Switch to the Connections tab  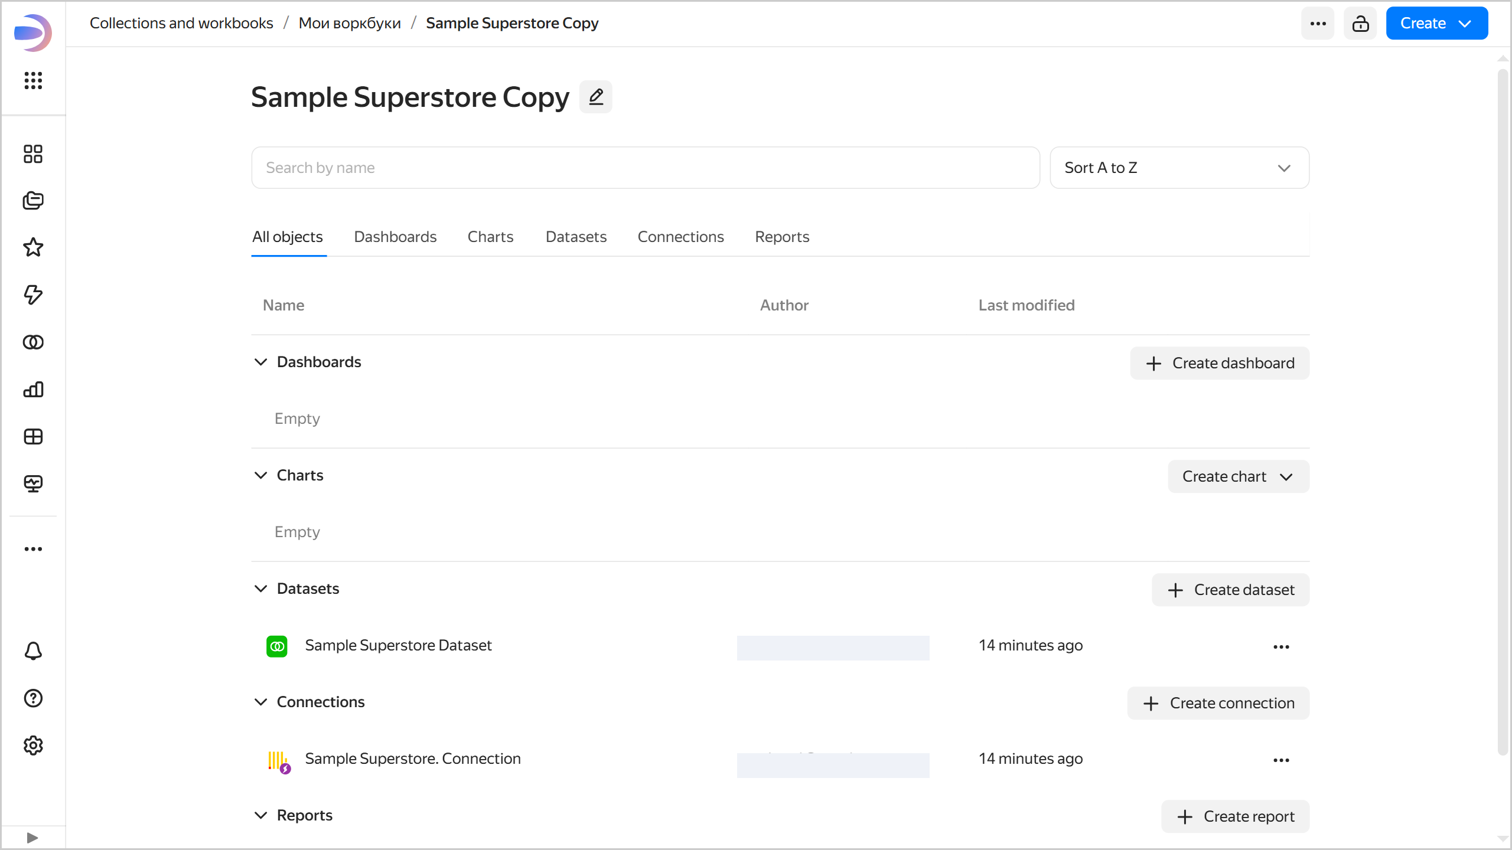[680, 237]
